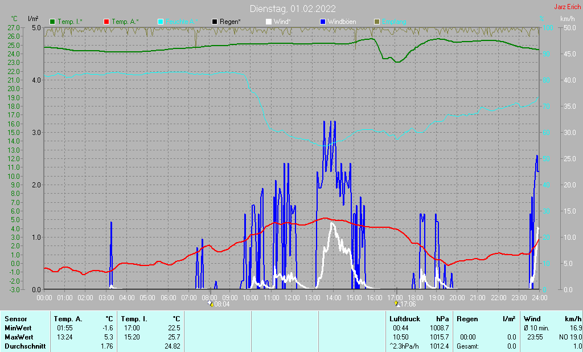Toggle the white Wind legend square
This screenshot has height=352, width=583.
(x=269, y=22)
